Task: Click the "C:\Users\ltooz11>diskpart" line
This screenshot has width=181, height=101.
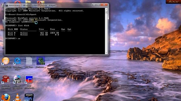Action: click(21, 14)
